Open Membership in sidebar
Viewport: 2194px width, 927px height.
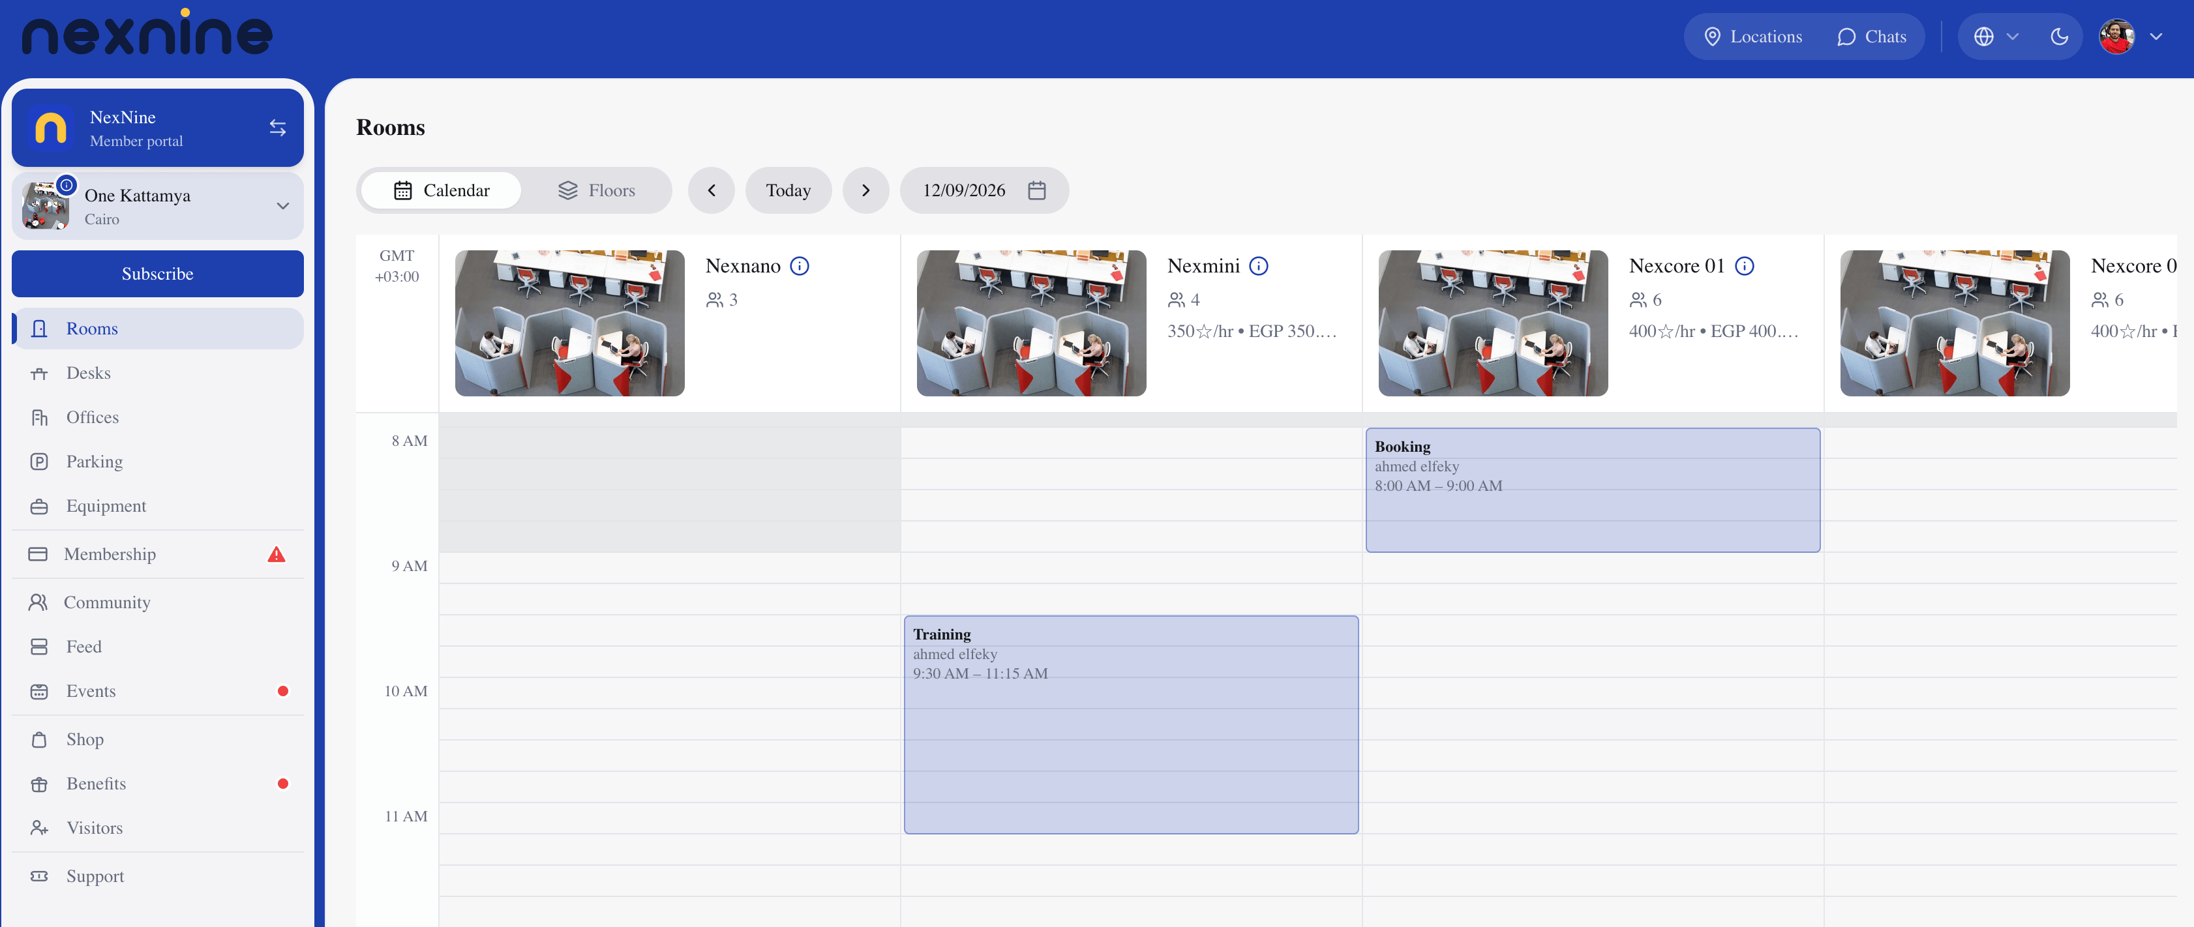point(158,554)
